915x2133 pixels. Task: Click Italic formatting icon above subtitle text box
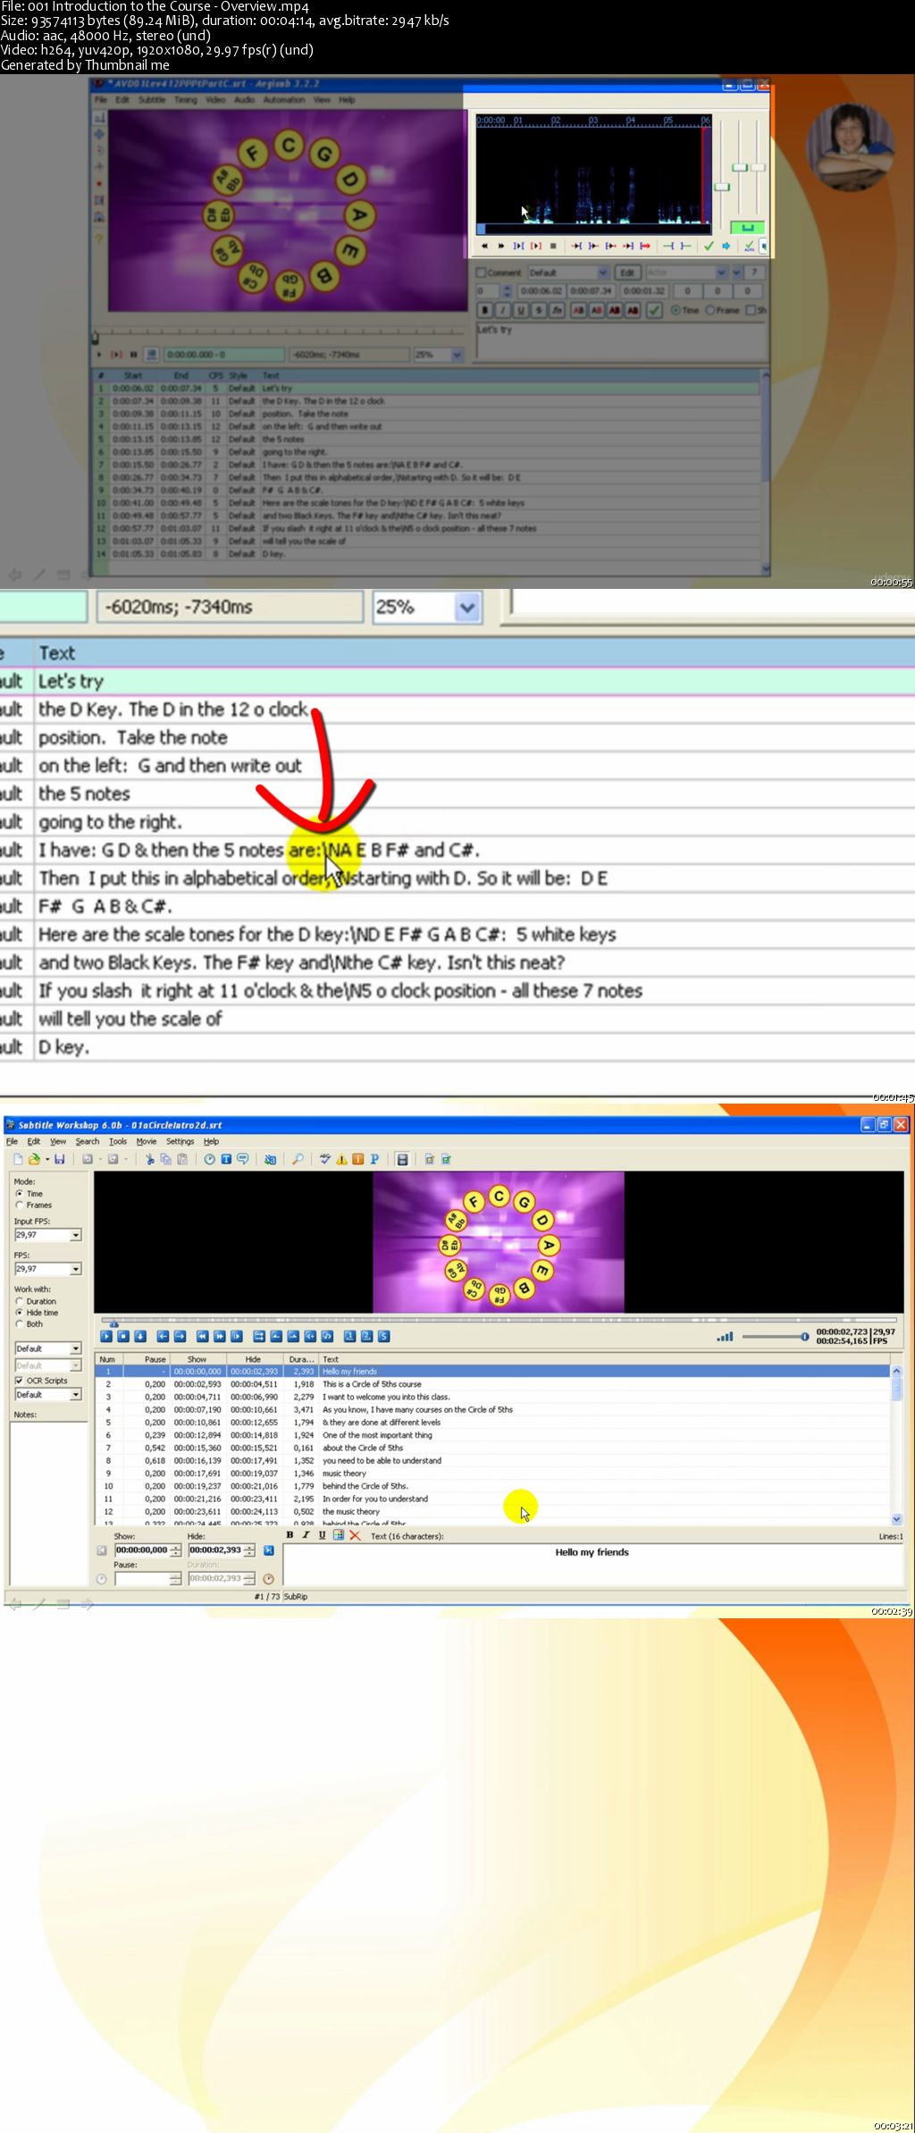306,1535
